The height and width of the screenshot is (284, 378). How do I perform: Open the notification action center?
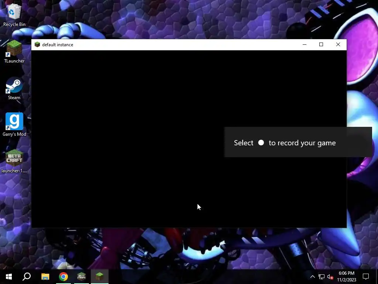pyautogui.click(x=366, y=277)
